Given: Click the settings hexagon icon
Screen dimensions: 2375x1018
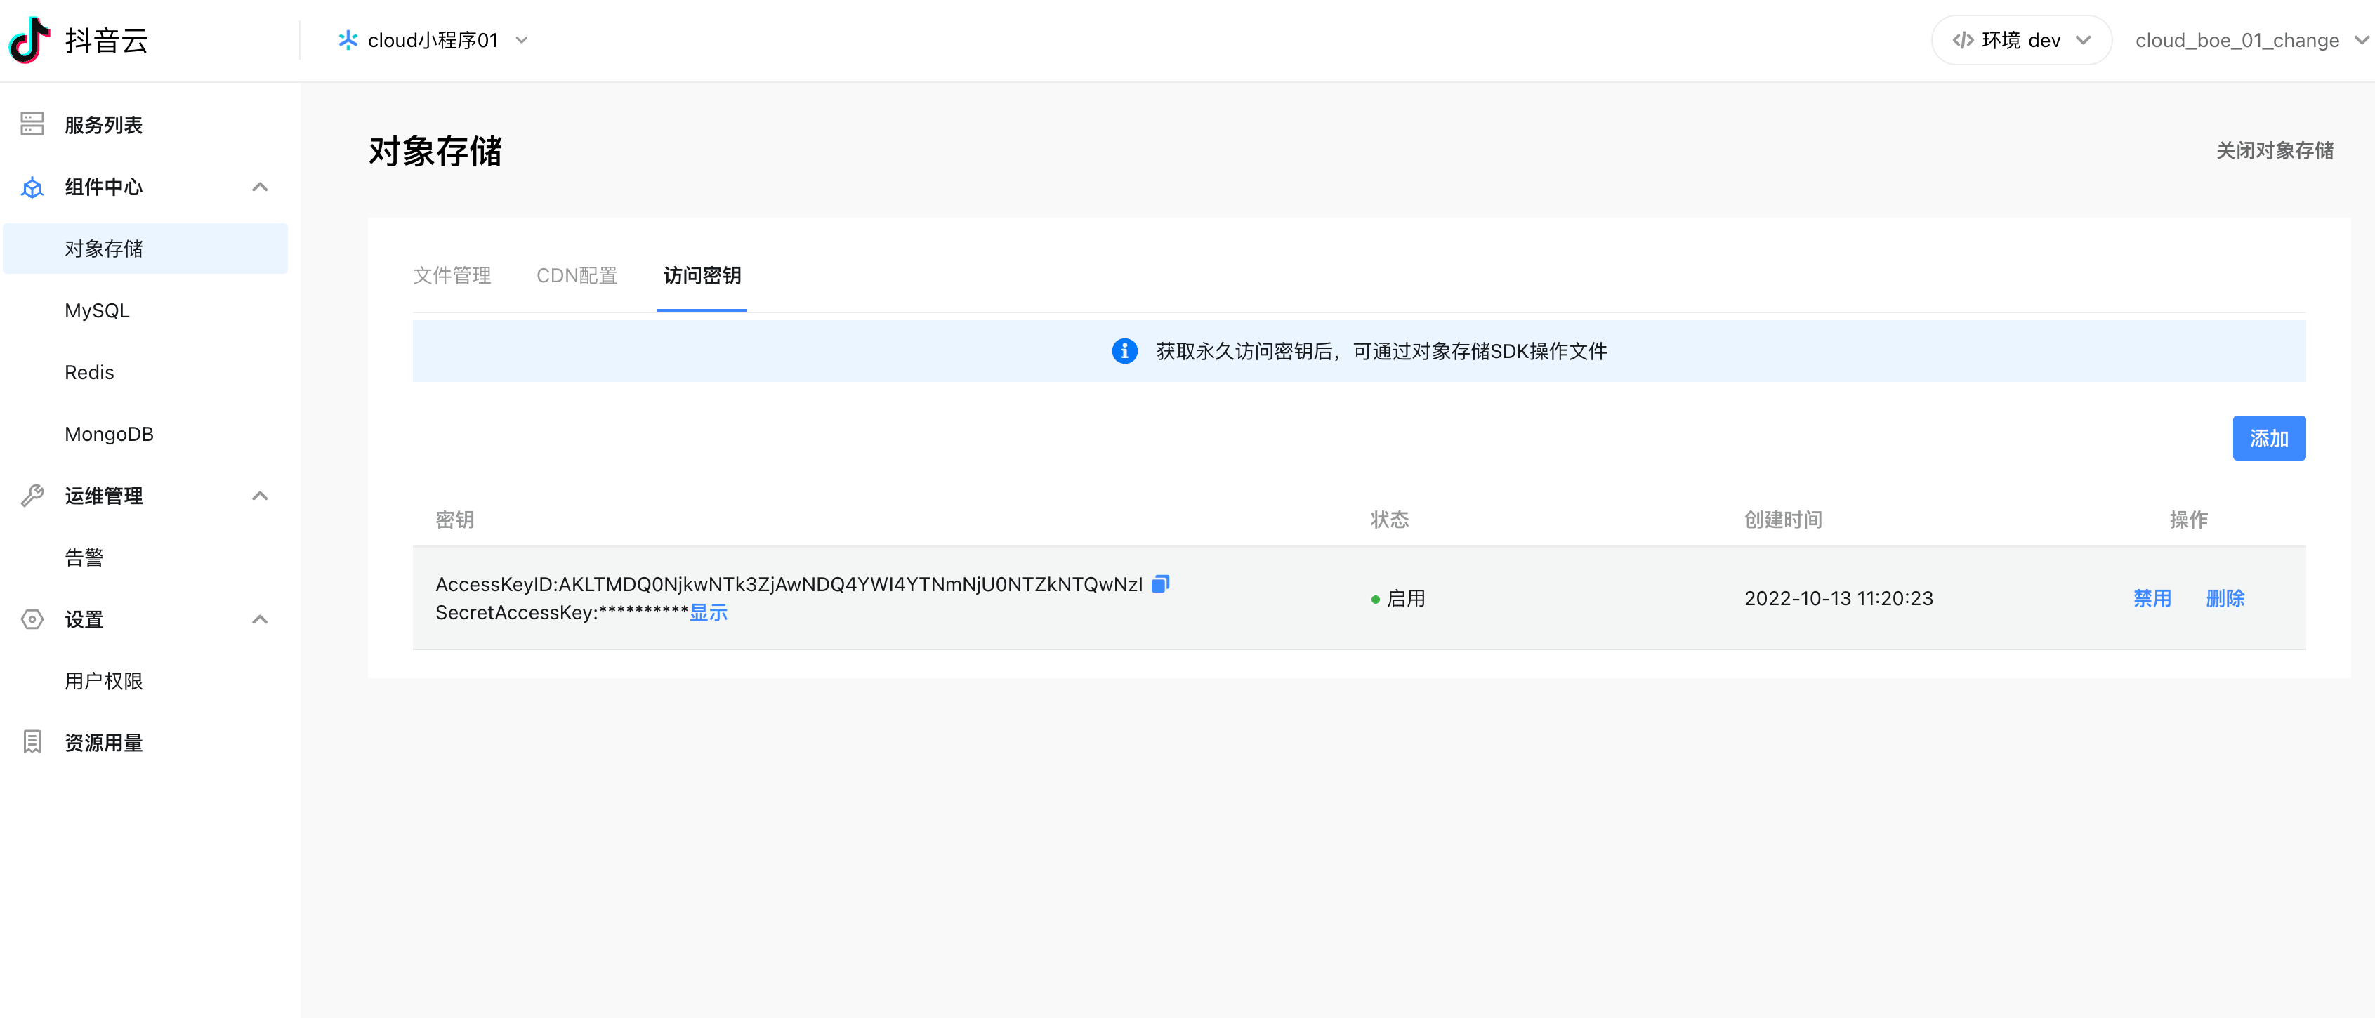Looking at the screenshot, I should click(32, 620).
